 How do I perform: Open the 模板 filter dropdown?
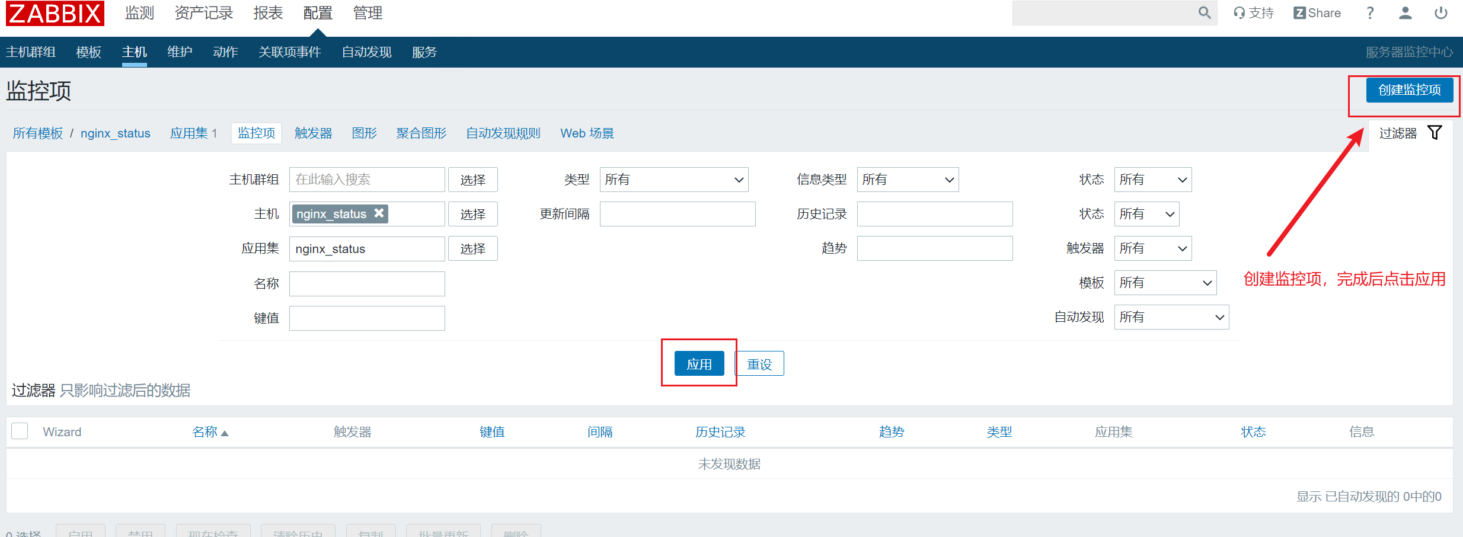click(1165, 283)
